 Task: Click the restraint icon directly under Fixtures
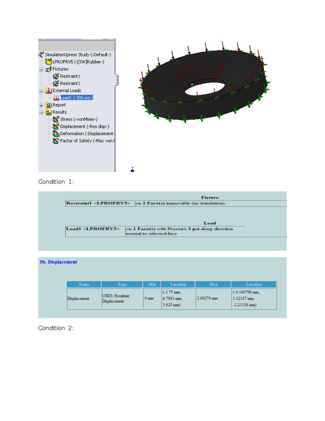click(x=56, y=76)
